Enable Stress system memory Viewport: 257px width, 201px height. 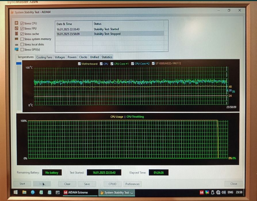point(22,39)
